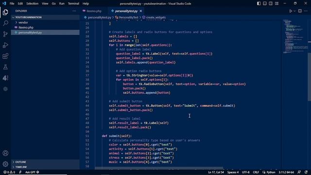This screenshot has height=175, width=311.
Task: Click the Run Python File play button
Action: click(291, 11)
